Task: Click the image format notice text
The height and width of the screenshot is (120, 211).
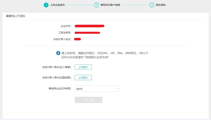Action: (105, 55)
